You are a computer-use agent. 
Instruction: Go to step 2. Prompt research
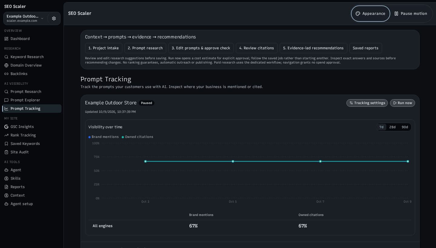[x=145, y=48]
